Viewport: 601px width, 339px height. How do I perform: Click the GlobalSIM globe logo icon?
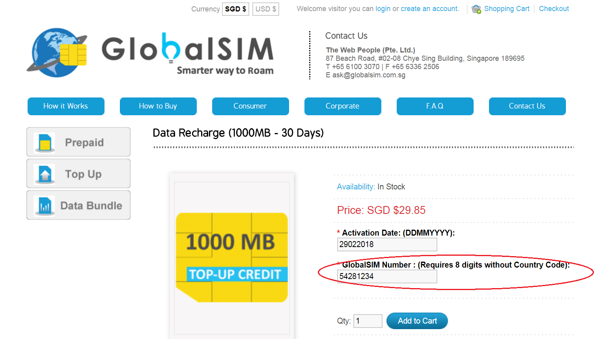[57, 52]
